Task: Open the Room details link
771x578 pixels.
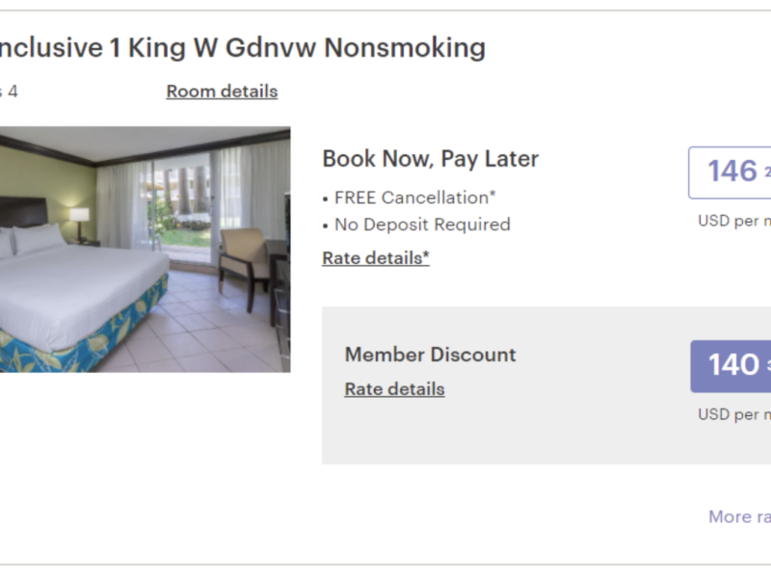Action: (x=222, y=92)
